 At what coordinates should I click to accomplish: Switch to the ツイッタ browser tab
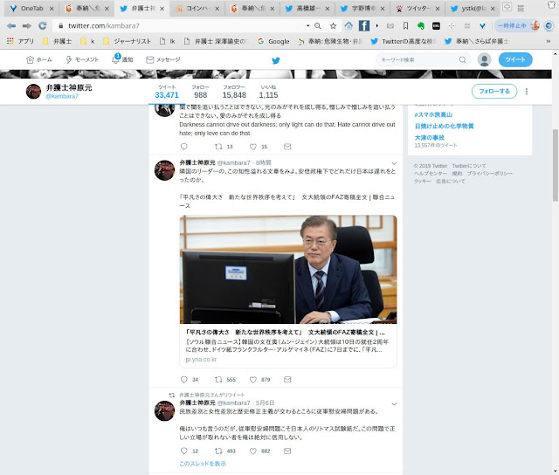(x=418, y=9)
